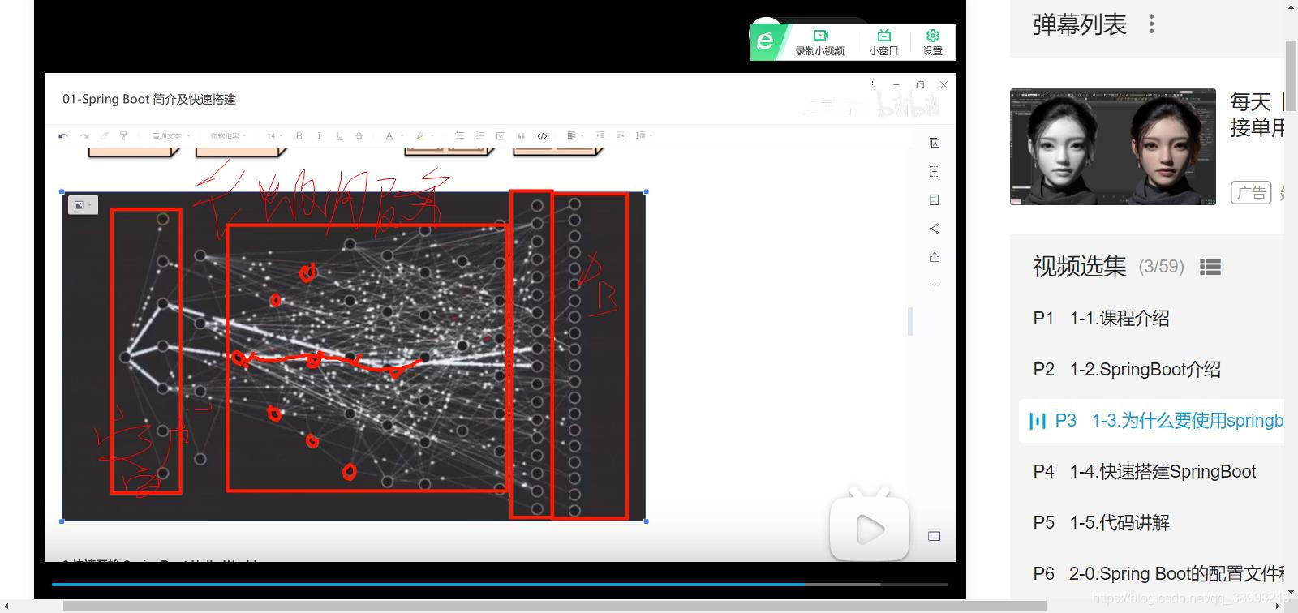The width and height of the screenshot is (1298, 613).
Task: Open the line spacing dropdown
Action: tap(644, 136)
